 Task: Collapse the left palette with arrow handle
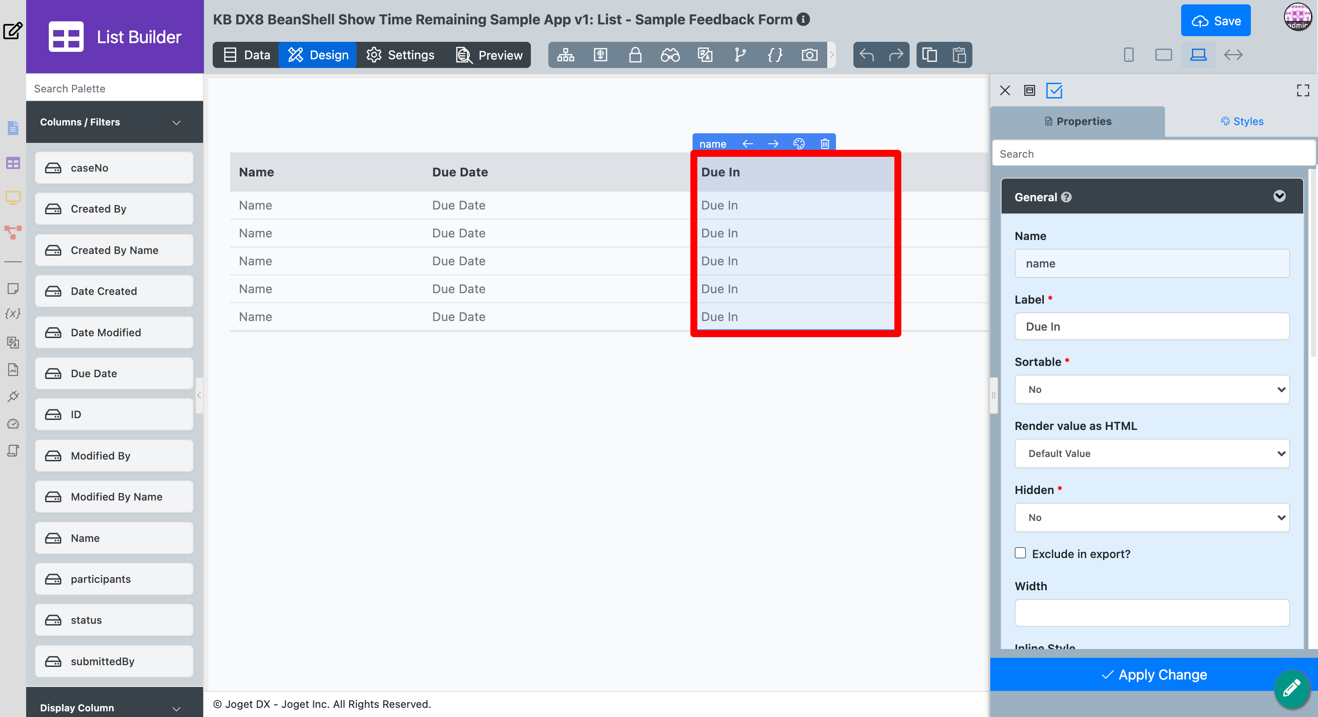pyautogui.click(x=199, y=395)
